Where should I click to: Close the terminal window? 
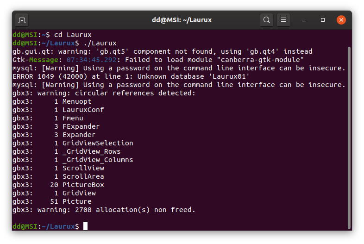click(x=341, y=20)
